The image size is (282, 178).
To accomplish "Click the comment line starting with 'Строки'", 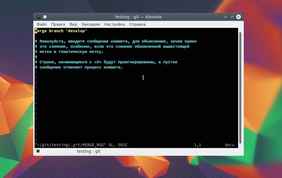I will [x=106, y=62].
